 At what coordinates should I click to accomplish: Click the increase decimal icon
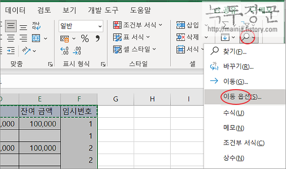click(65, 51)
